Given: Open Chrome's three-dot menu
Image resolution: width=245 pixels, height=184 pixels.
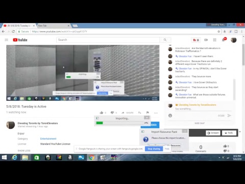Looking at the screenshot, I should point(241,31).
